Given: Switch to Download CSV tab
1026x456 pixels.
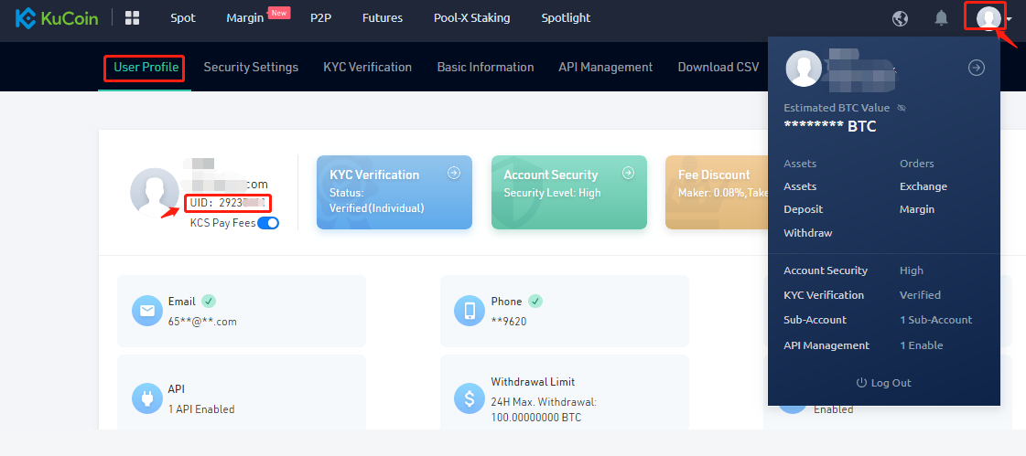Looking at the screenshot, I should point(718,68).
